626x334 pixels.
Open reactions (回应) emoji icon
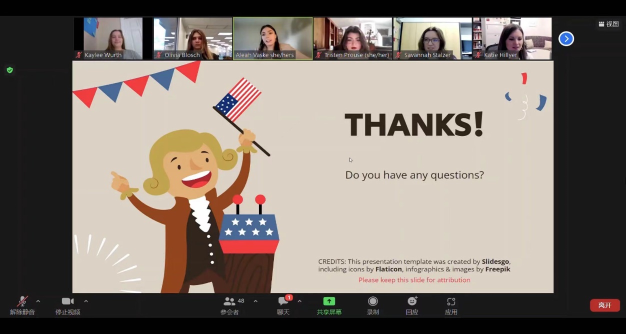click(412, 301)
